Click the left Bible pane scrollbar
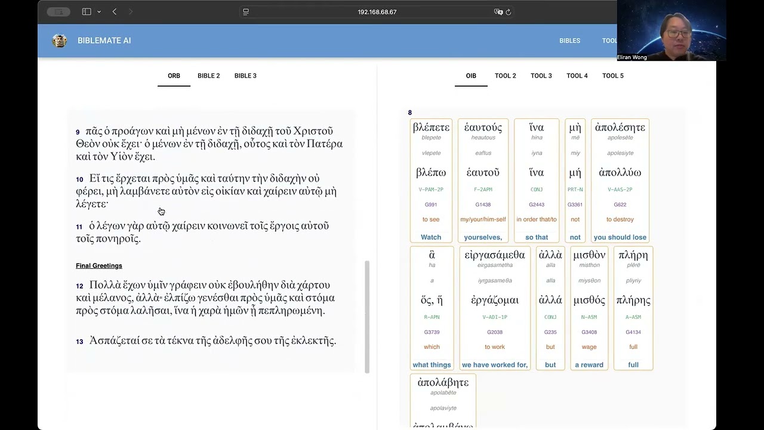Image resolution: width=764 pixels, height=430 pixels. coord(367,317)
